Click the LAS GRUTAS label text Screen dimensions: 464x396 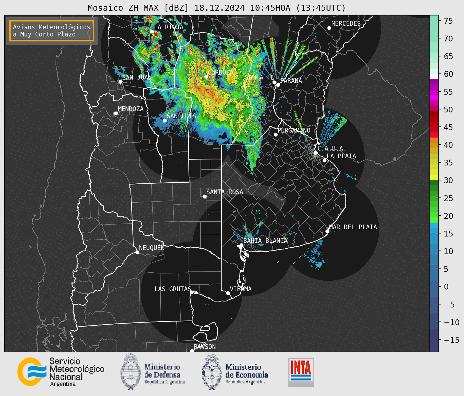(173, 289)
